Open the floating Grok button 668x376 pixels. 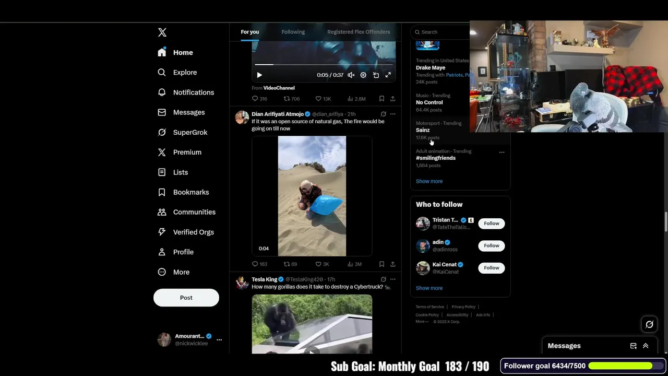pos(649,324)
